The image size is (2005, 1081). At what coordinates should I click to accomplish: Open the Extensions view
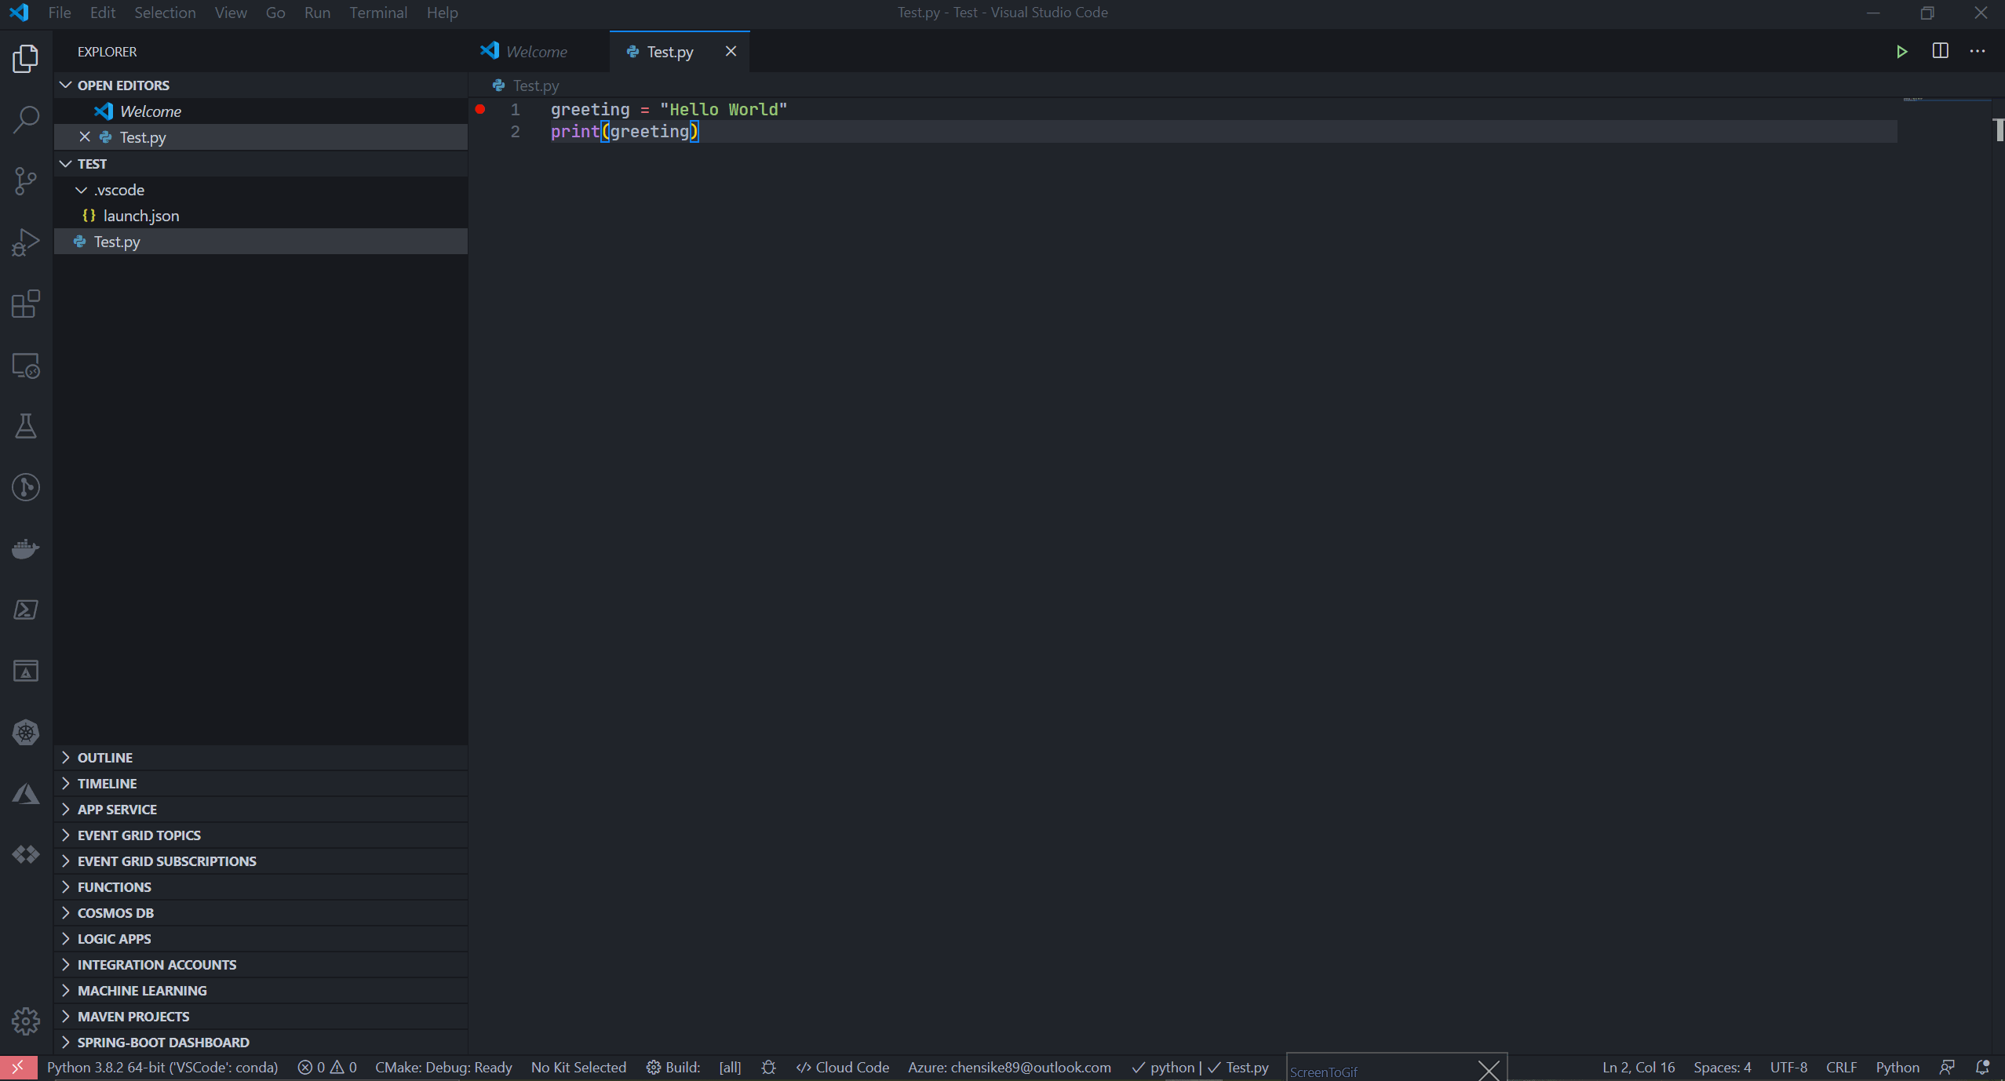pos(26,304)
